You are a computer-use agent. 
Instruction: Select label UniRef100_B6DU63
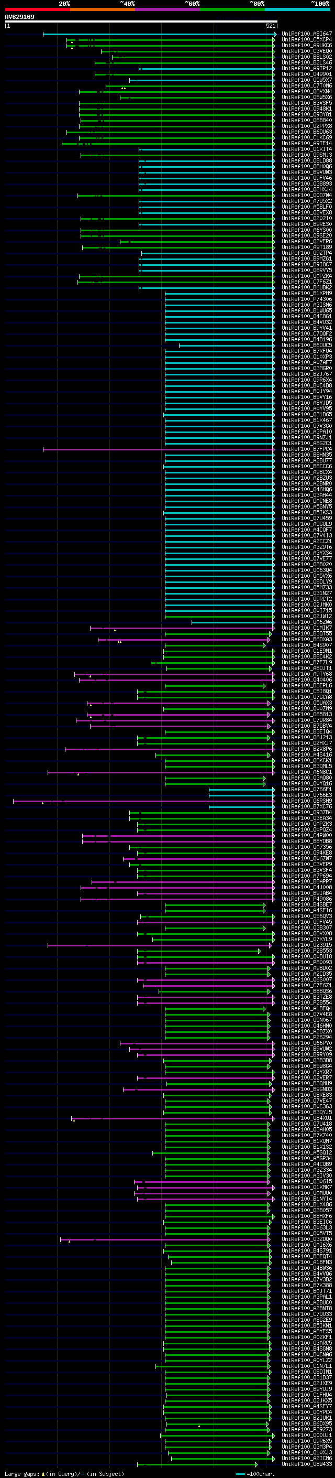click(306, 132)
